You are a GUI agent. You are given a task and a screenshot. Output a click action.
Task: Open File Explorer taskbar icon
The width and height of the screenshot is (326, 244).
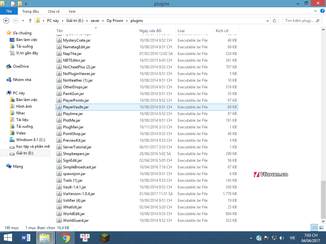click(45, 238)
